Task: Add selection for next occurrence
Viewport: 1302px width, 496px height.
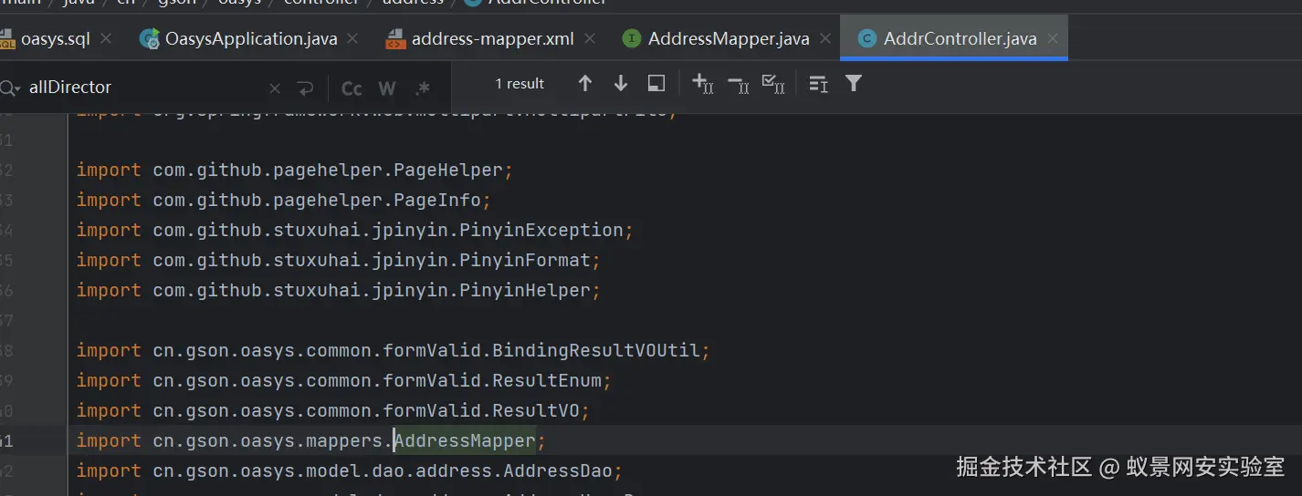Action: pyautogui.click(x=702, y=83)
